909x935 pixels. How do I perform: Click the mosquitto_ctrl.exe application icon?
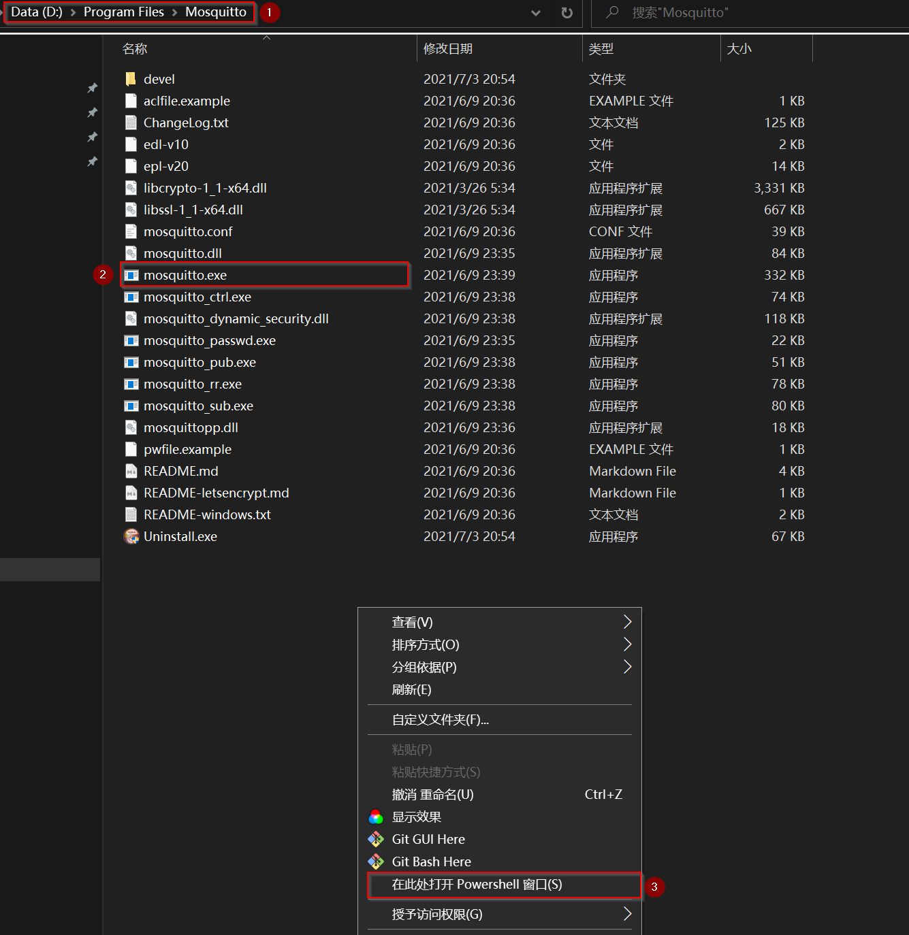click(131, 297)
